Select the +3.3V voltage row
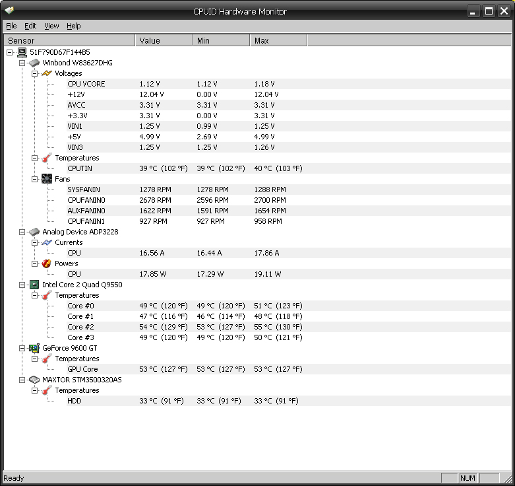 point(289,116)
